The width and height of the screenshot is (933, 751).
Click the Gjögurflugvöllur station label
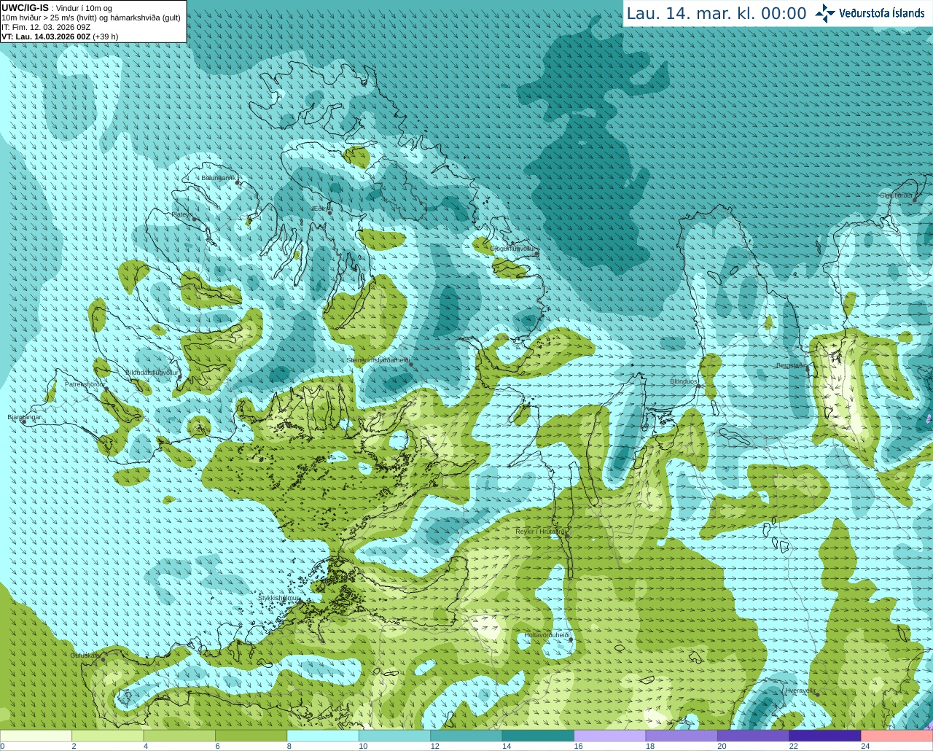tap(512, 249)
